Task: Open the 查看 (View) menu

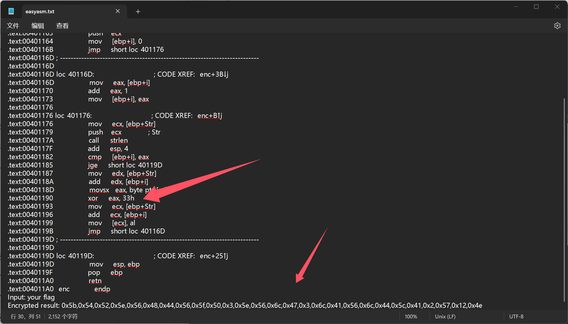Action: tap(62, 26)
